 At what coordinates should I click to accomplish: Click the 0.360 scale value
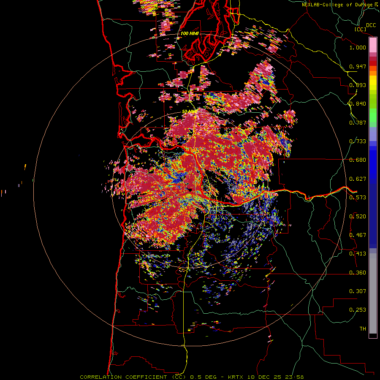click(358, 273)
